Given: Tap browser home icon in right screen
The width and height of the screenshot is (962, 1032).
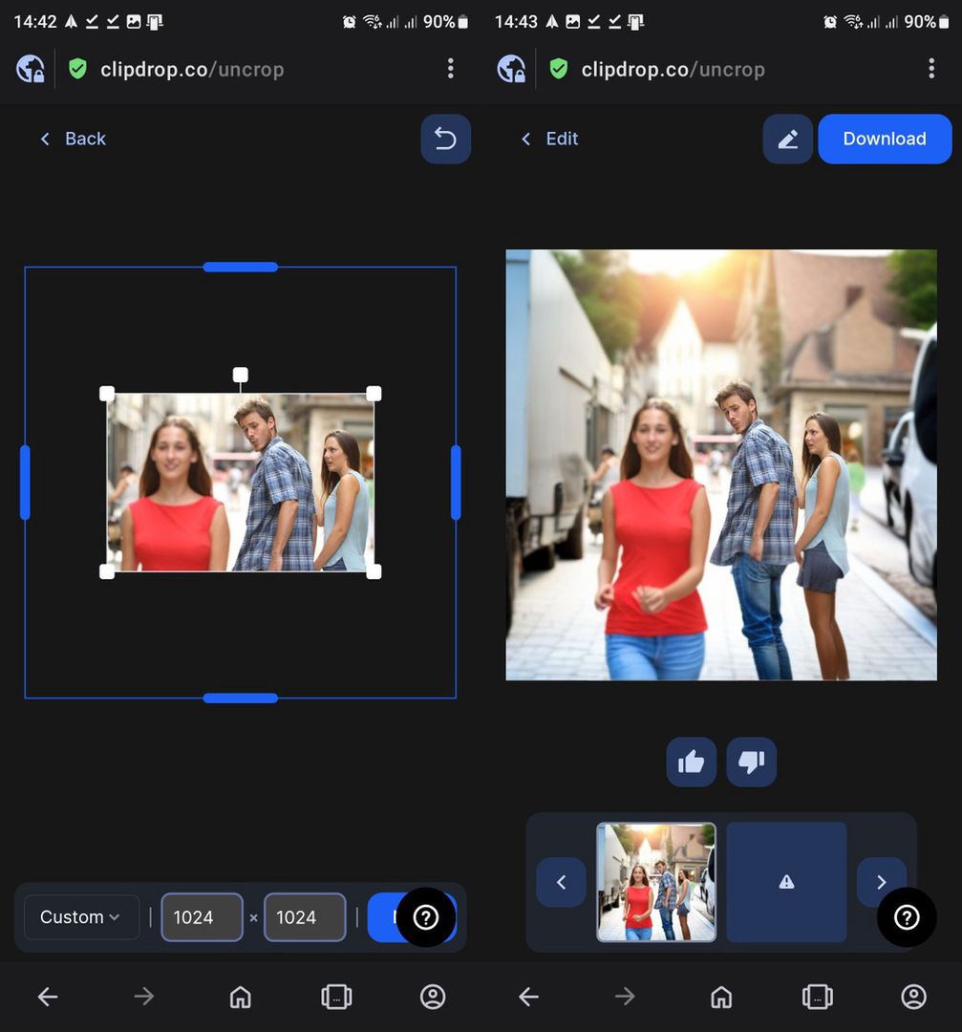Looking at the screenshot, I should 721,997.
